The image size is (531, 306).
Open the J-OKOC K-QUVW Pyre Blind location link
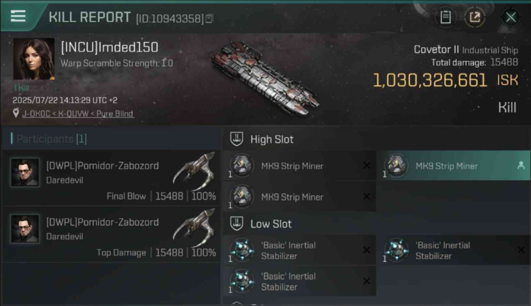(x=78, y=114)
